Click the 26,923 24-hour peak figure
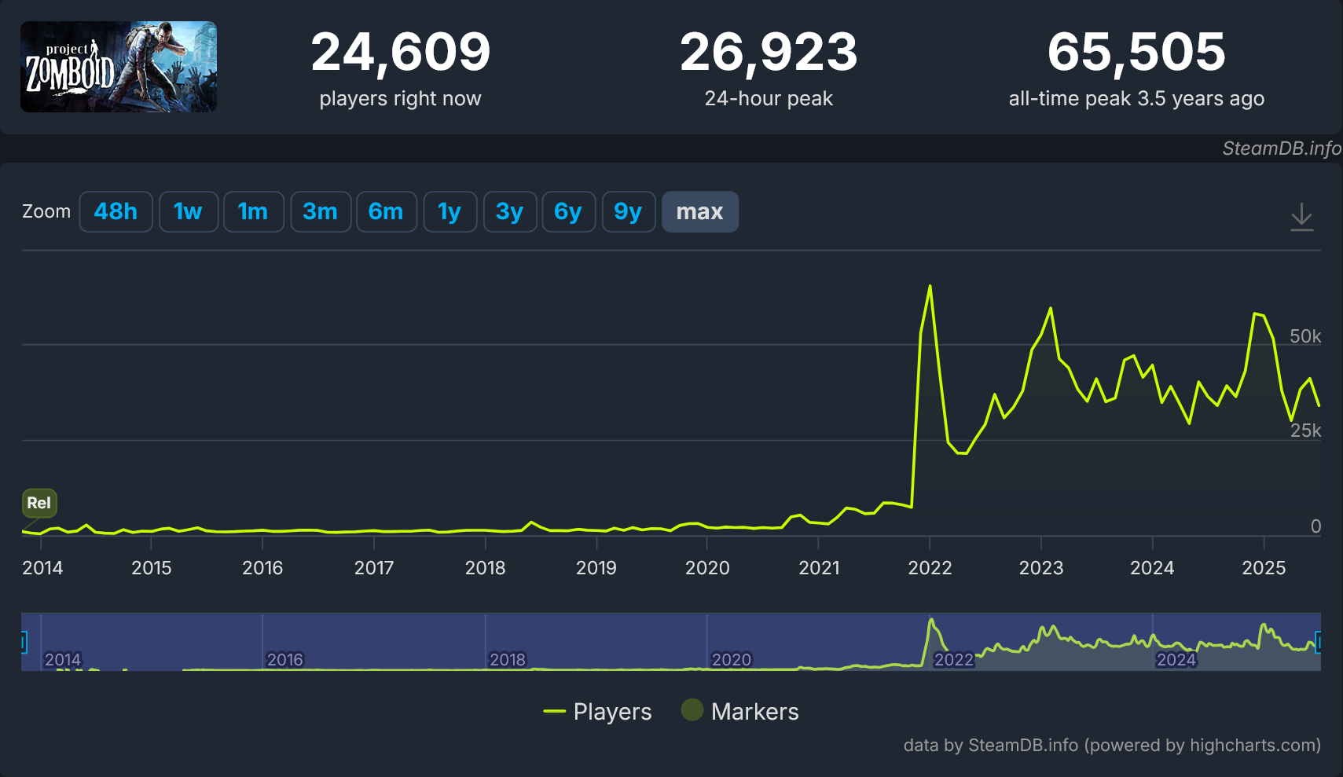This screenshot has height=777, width=1343. click(769, 52)
